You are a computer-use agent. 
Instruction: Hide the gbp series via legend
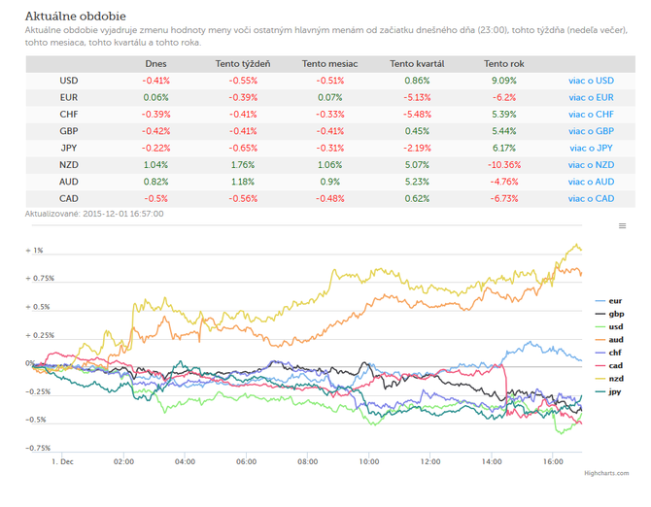609,314
